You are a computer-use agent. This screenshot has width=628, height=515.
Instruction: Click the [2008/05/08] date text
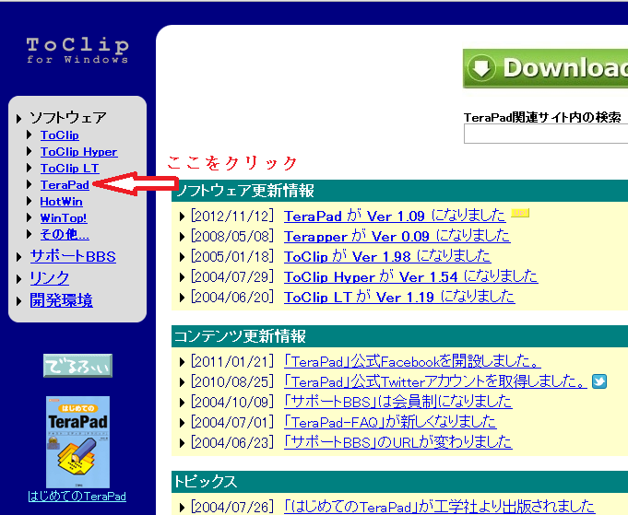coord(232,236)
